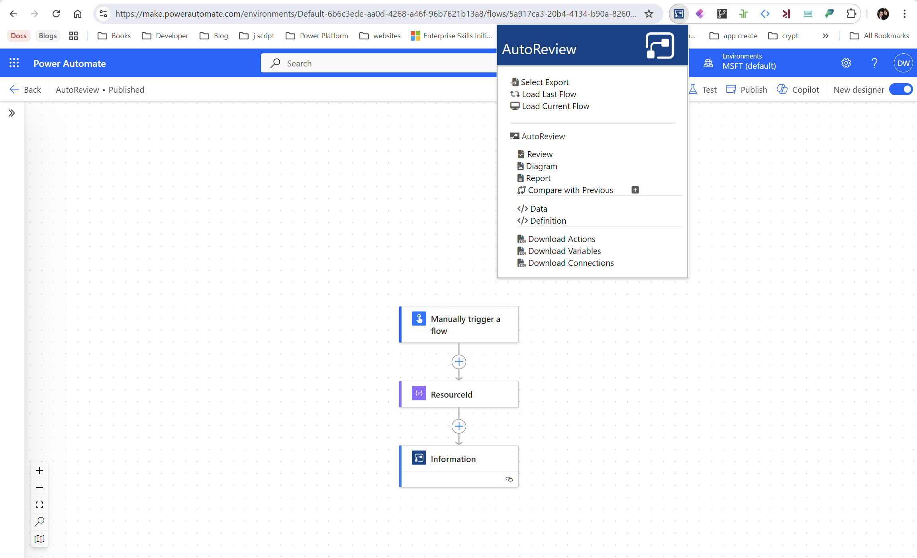Click Download Variables link

click(x=564, y=251)
